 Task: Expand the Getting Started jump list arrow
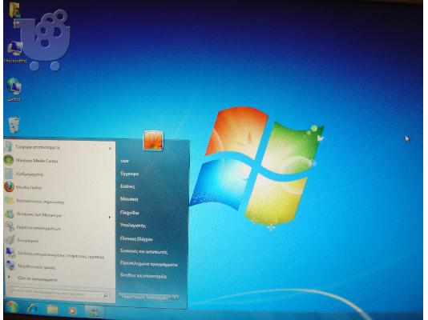[111, 149]
